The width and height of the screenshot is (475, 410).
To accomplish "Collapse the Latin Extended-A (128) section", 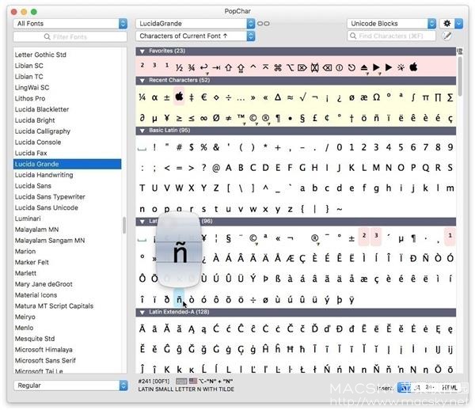I will point(142,312).
